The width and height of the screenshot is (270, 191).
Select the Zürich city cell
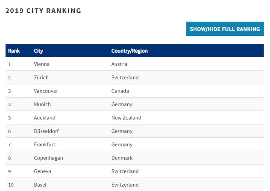point(41,78)
